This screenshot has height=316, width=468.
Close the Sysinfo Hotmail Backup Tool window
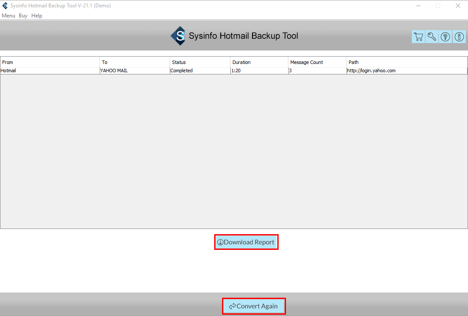pyautogui.click(x=458, y=6)
